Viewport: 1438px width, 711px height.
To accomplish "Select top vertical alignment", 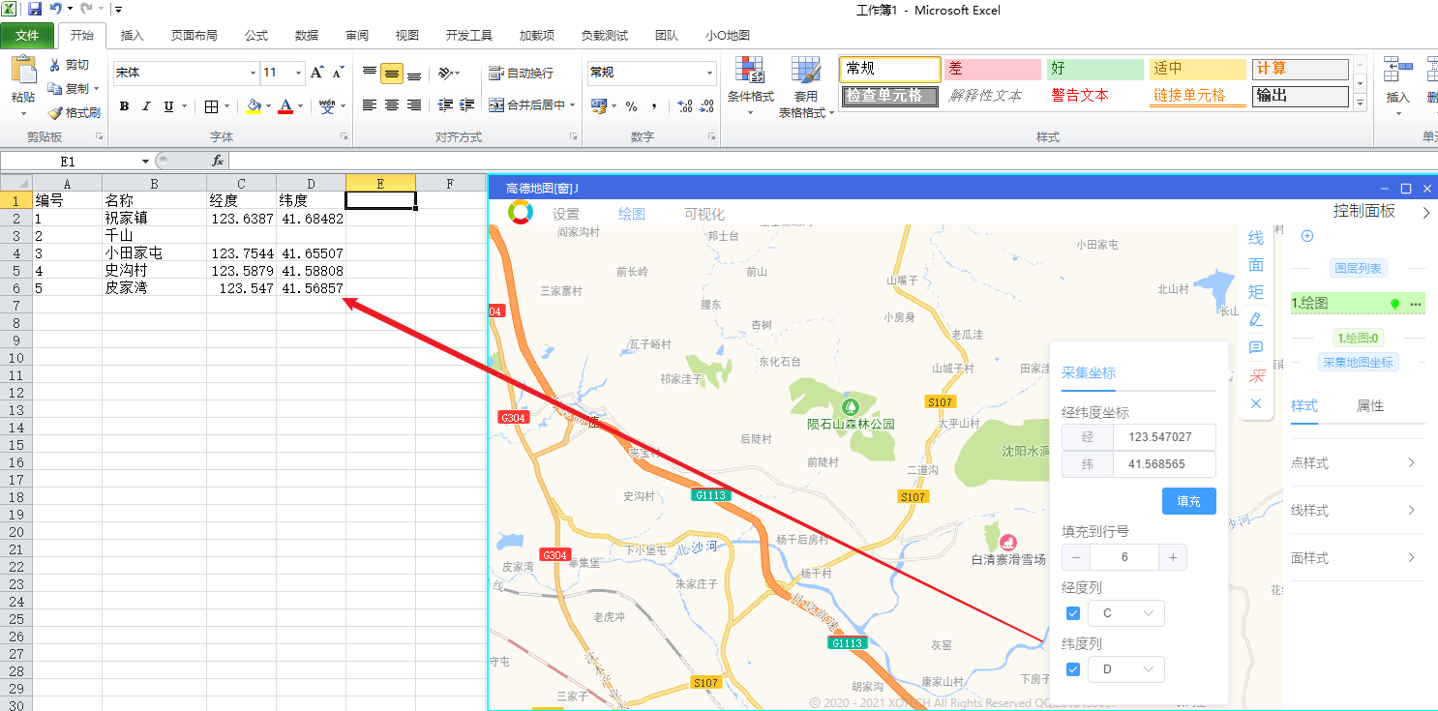I will (370, 73).
